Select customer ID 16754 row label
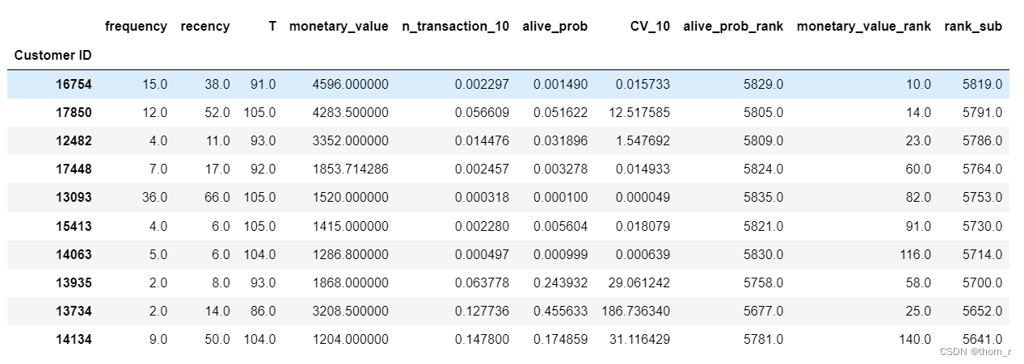 [73, 84]
